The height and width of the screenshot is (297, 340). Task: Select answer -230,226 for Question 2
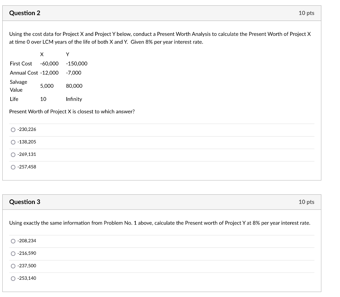pyautogui.click(x=13, y=130)
